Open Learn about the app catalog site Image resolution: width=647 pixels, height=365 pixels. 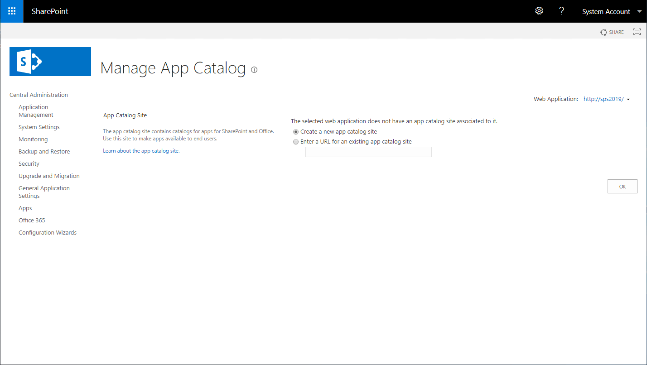[x=140, y=150]
